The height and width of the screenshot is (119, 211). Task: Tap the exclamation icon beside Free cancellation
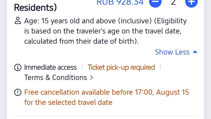pos(18,93)
